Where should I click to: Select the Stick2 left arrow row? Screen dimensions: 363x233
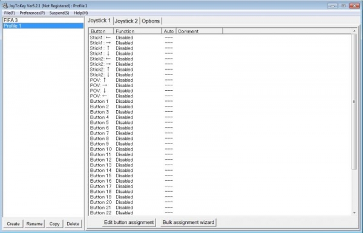(220, 59)
